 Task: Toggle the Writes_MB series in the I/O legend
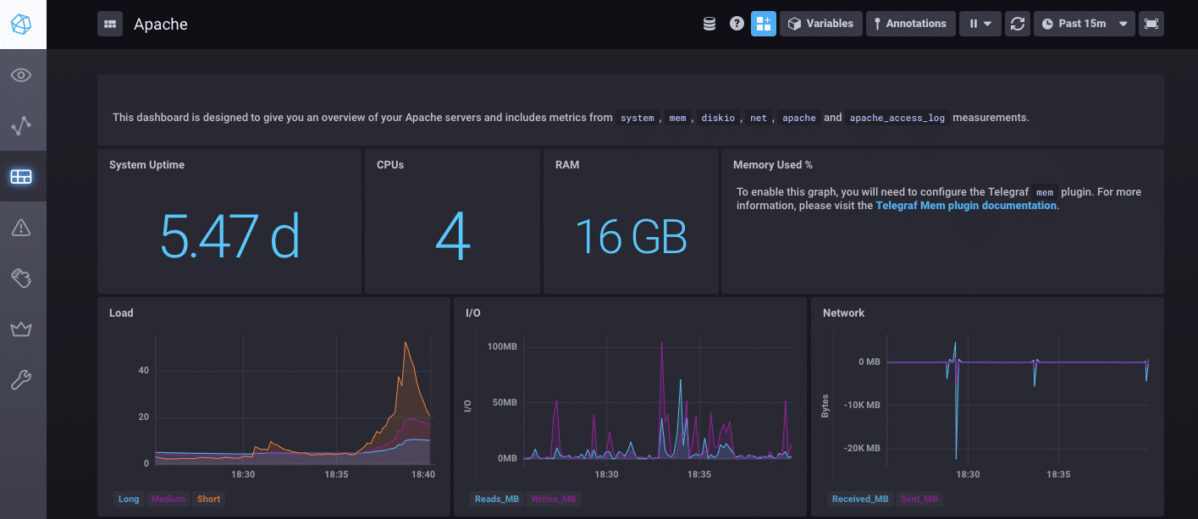pos(553,499)
